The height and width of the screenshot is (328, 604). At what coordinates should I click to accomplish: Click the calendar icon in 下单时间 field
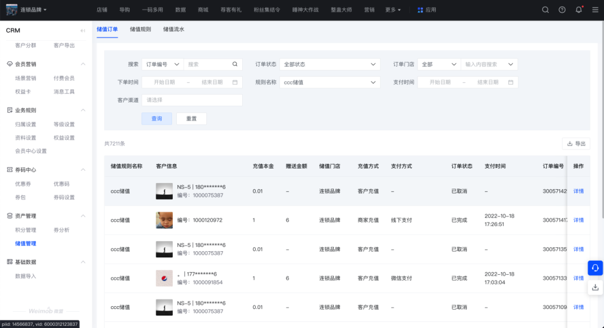235,82
